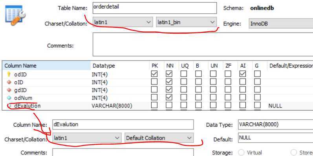Select the odNum column name cell
The height and width of the screenshot is (156, 313).
[x=23, y=98]
